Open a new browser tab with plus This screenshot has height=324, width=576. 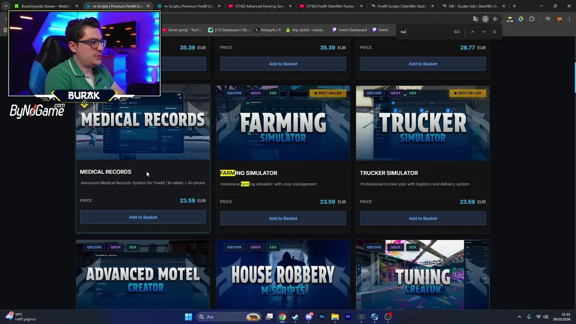pos(514,6)
